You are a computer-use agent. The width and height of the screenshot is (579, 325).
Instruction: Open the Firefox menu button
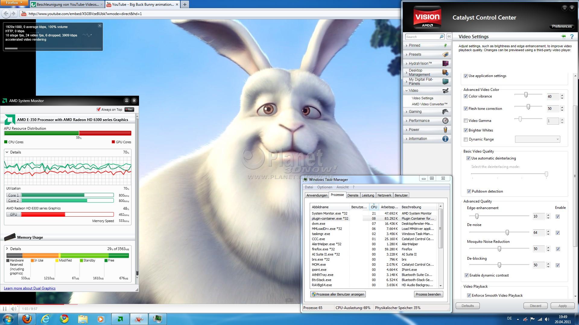[14, 3]
